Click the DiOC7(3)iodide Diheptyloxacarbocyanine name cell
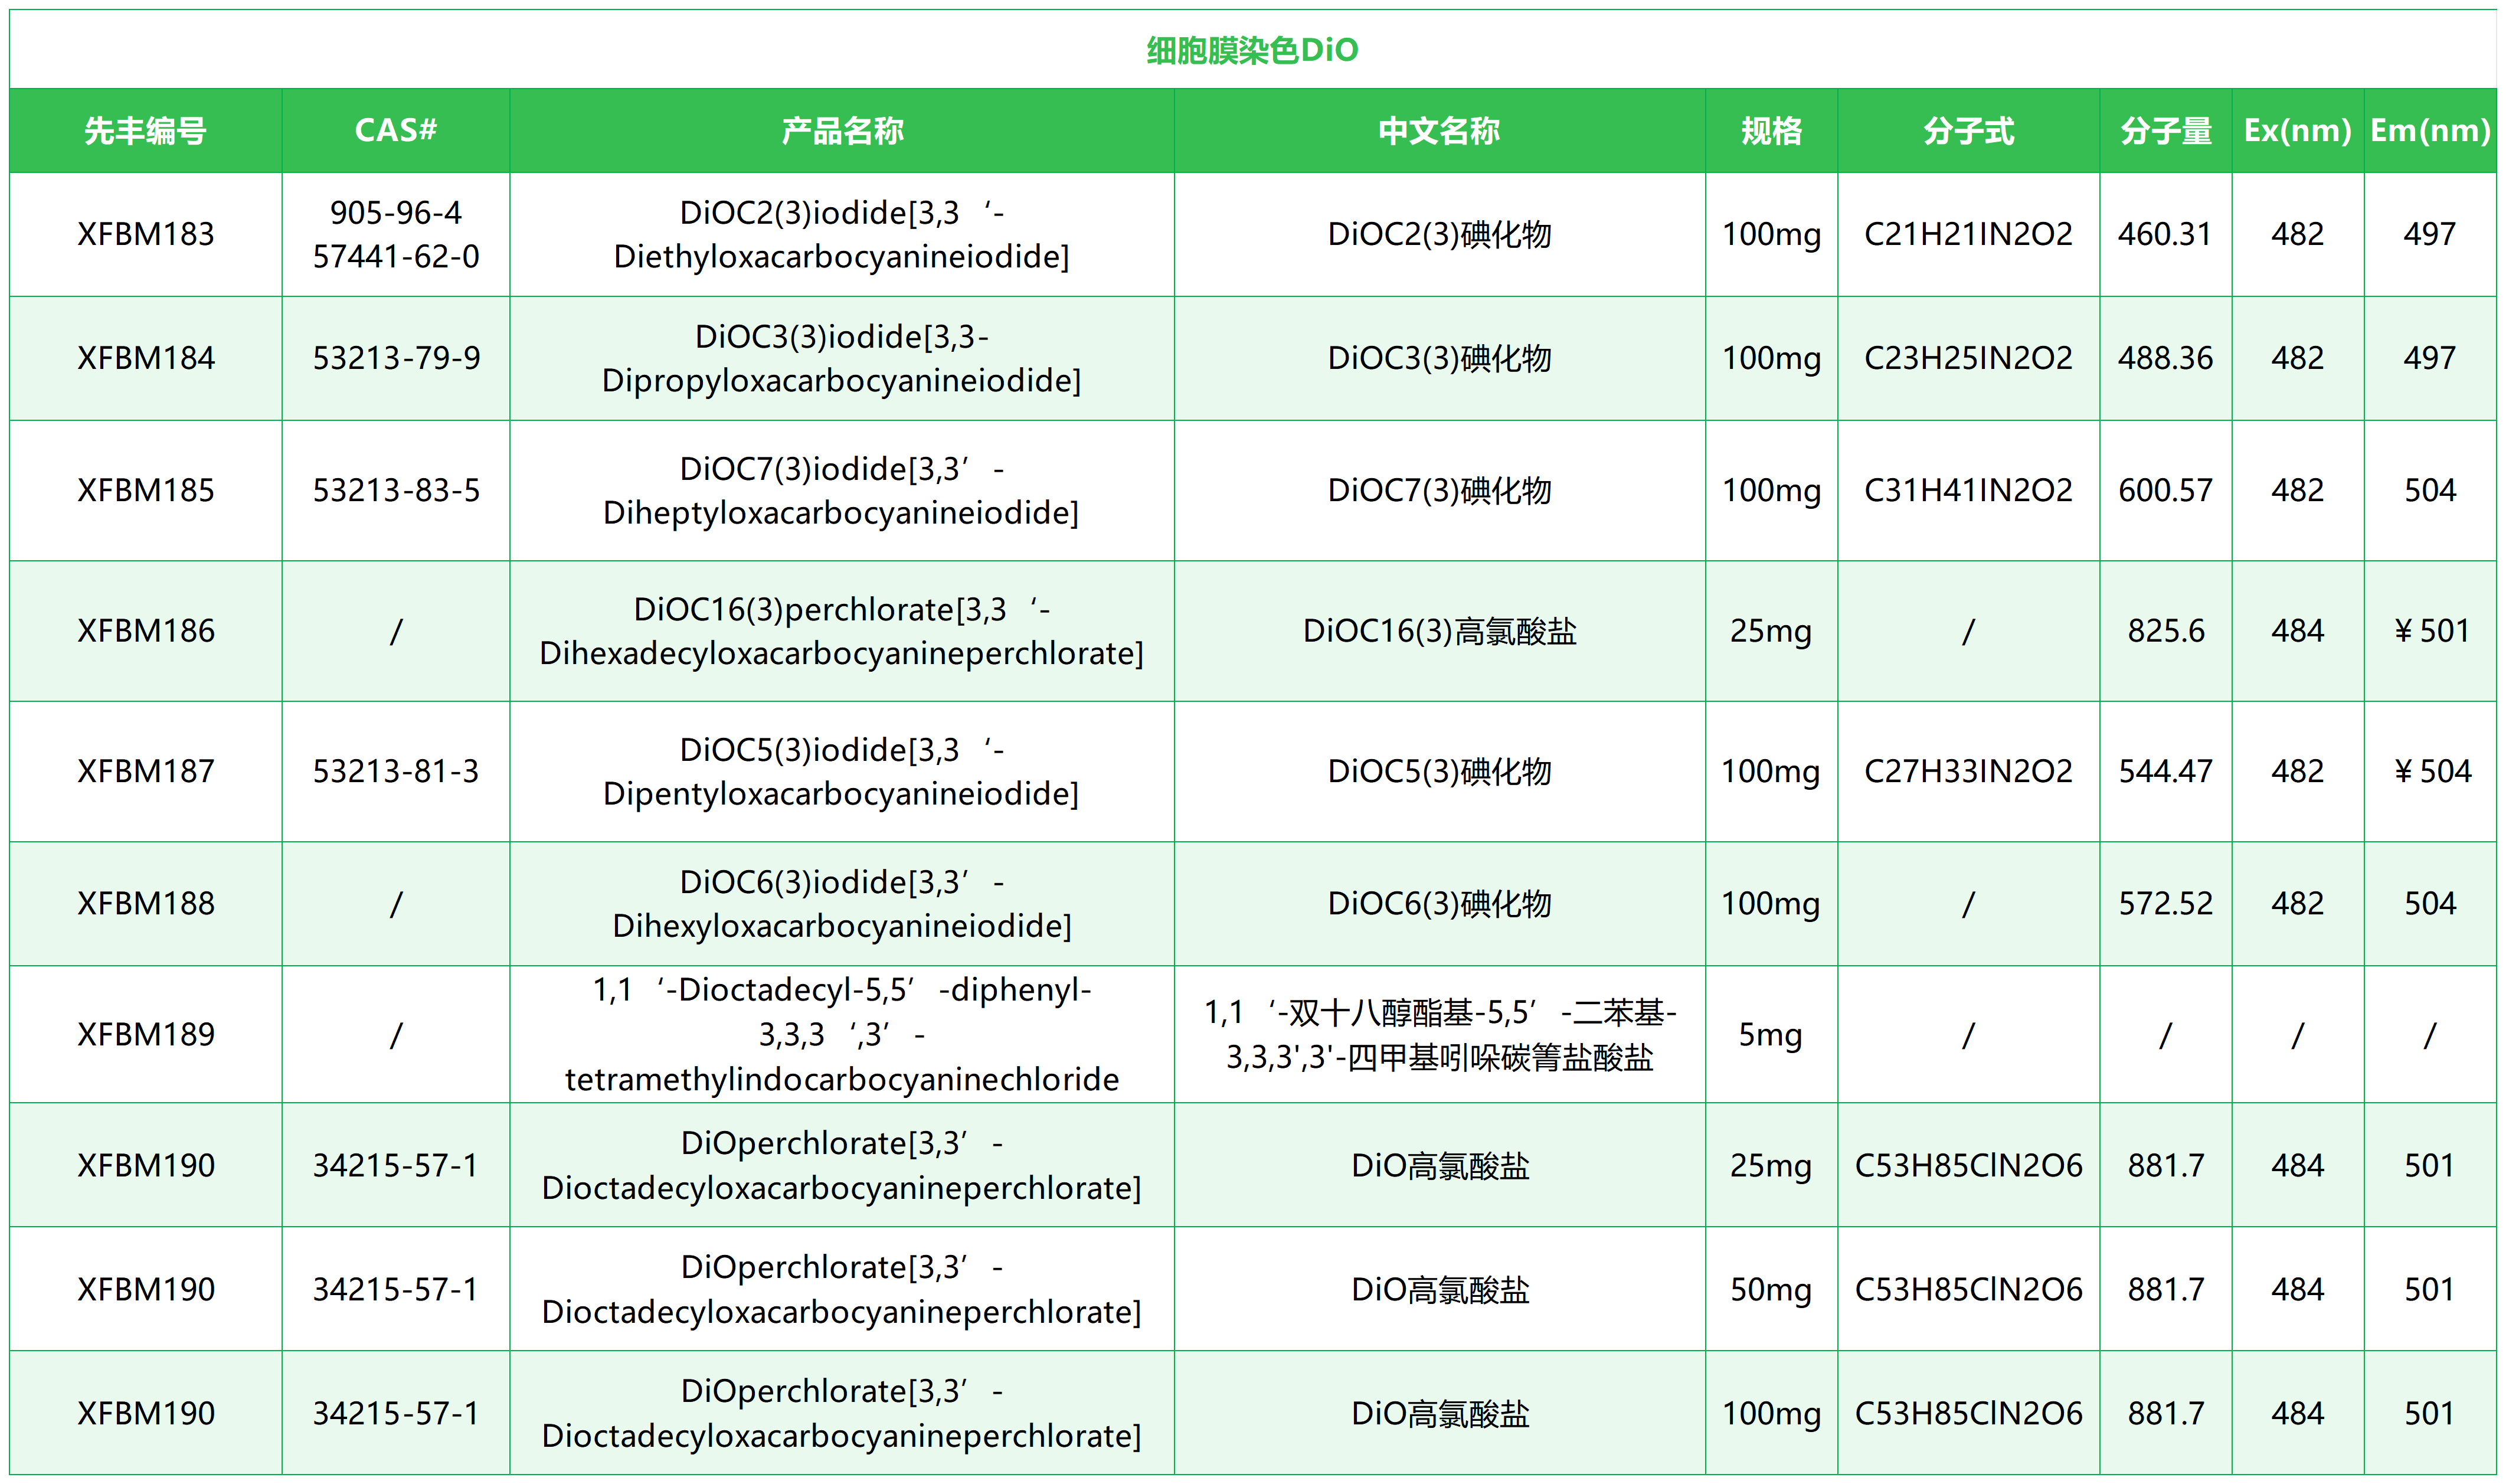 pyautogui.click(x=842, y=490)
